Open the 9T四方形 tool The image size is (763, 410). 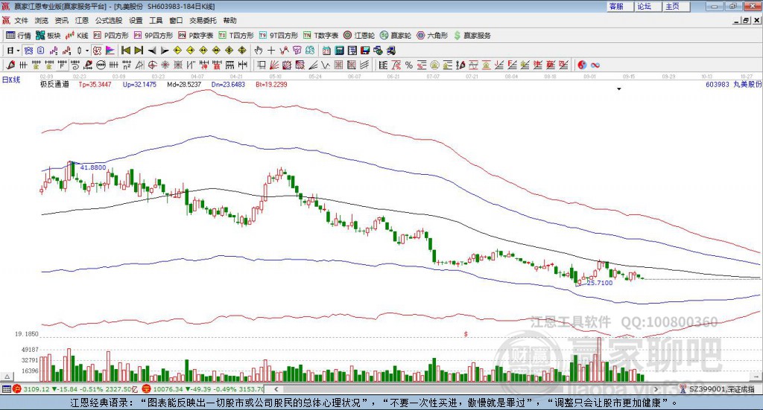pyautogui.click(x=278, y=36)
